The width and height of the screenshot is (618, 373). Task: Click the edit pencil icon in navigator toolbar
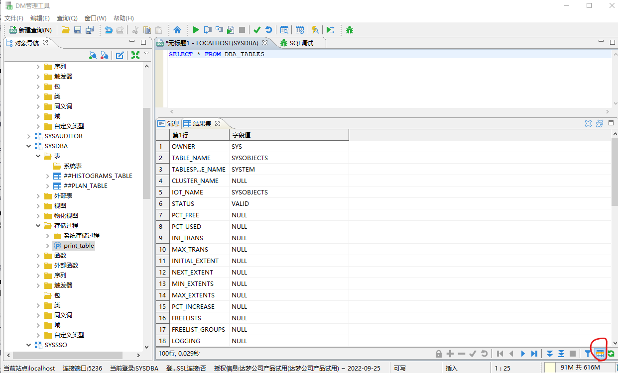click(120, 55)
